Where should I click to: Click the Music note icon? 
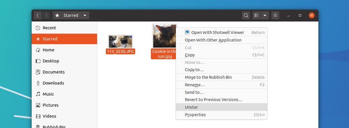pos(38,94)
